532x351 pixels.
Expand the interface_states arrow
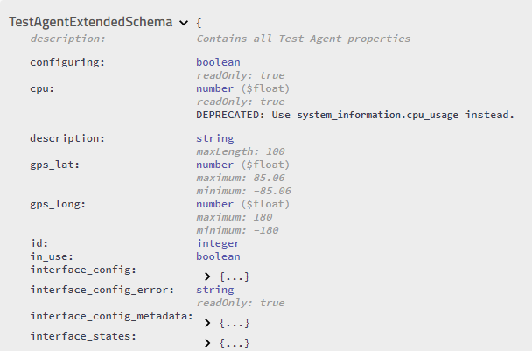coord(207,343)
